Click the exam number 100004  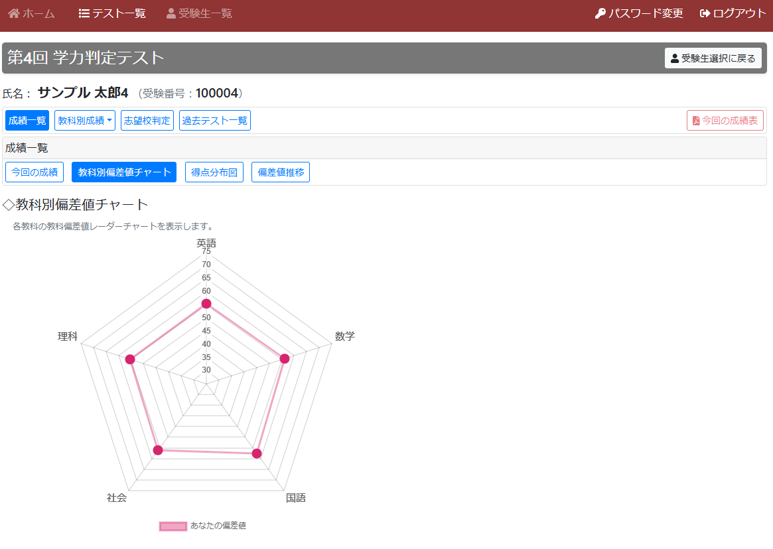pyautogui.click(x=217, y=93)
